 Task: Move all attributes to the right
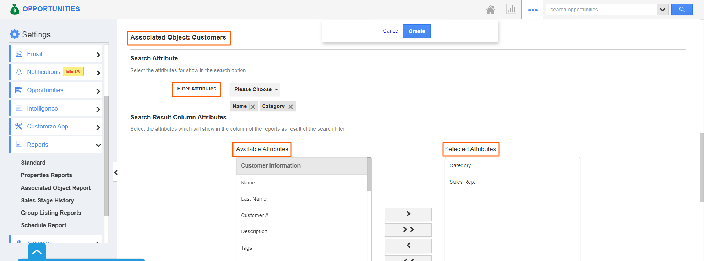click(408, 230)
